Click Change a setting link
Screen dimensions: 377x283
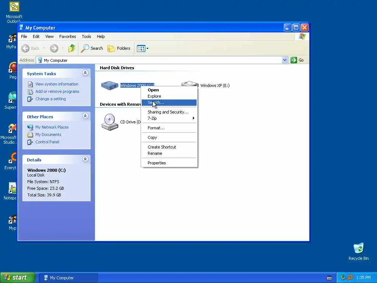(50, 99)
